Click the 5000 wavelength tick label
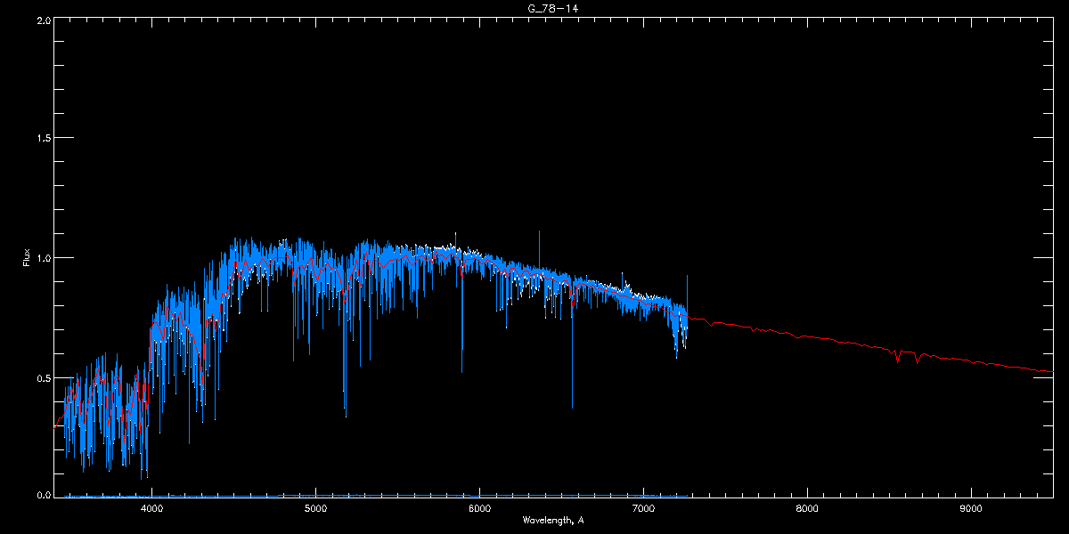1069x534 pixels. point(315,508)
